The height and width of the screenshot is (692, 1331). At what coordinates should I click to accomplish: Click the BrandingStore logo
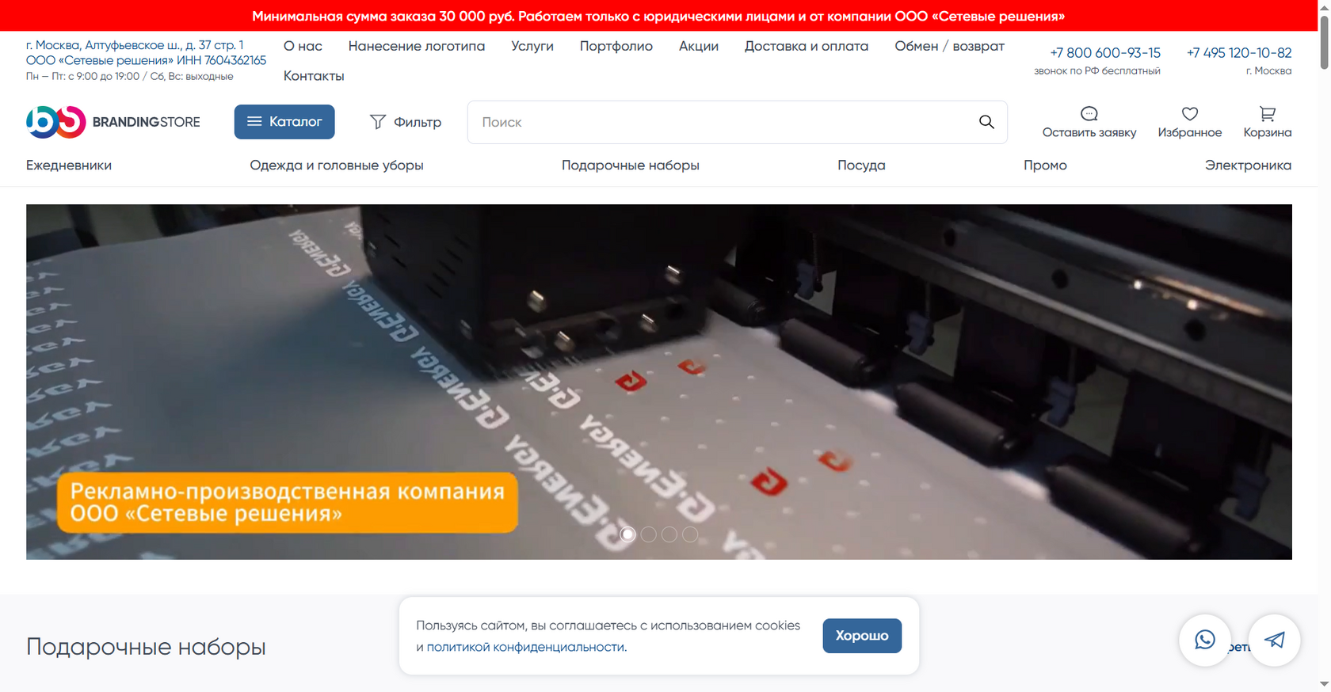(x=113, y=122)
